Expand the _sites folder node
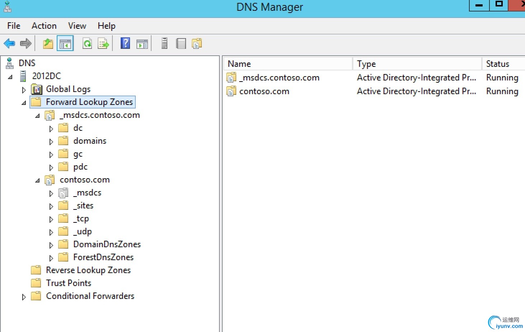525x332 pixels. (x=51, y=206)
